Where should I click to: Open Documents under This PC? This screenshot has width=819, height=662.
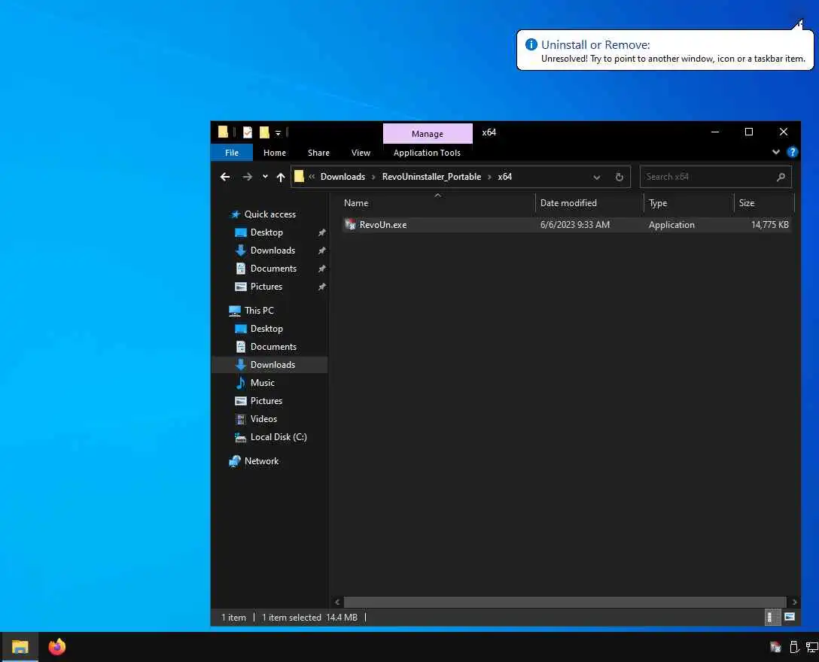click(273, 346)
